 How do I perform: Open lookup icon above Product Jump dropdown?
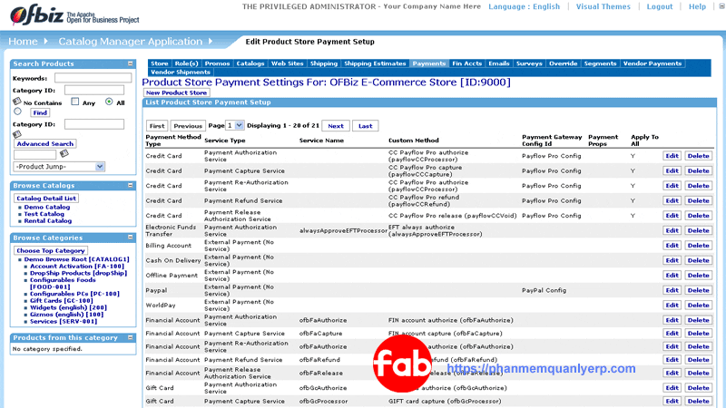64,153
